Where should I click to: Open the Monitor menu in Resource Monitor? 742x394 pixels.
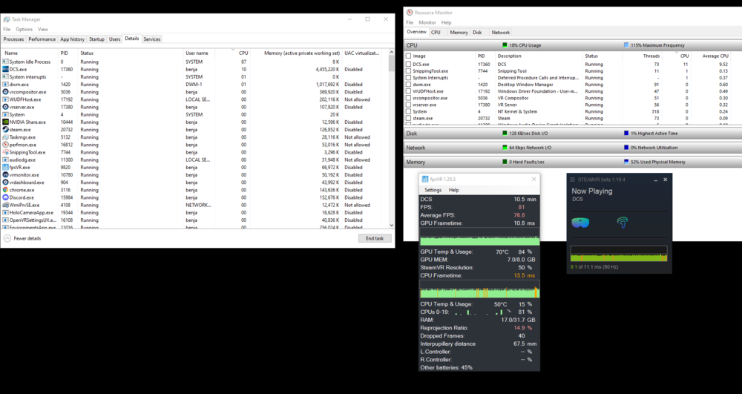click(x=427, y=22)
